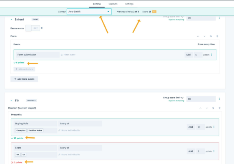Open the Settings tab

click(129, 4)
